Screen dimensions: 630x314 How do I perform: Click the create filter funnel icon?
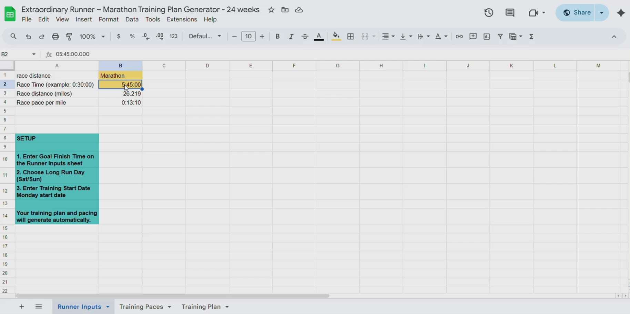coord(500,37)
